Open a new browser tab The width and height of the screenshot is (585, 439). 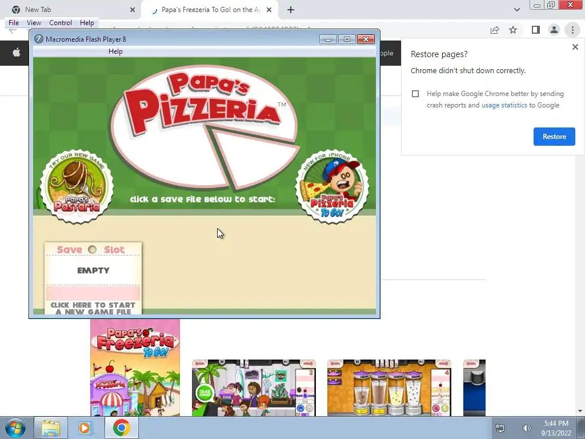click(x=291, y=10)
